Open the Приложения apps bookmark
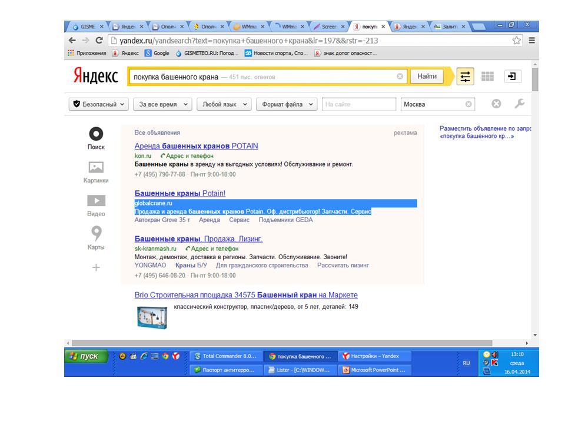This screenshot has width=565, height=424. (x=87, y=53)
